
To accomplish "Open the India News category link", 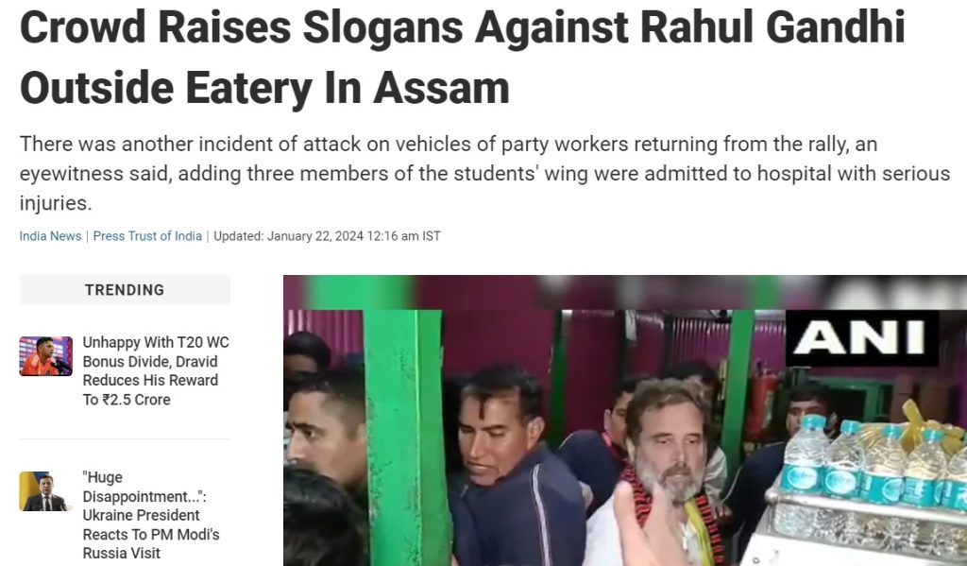I will (x=50, y=236).
